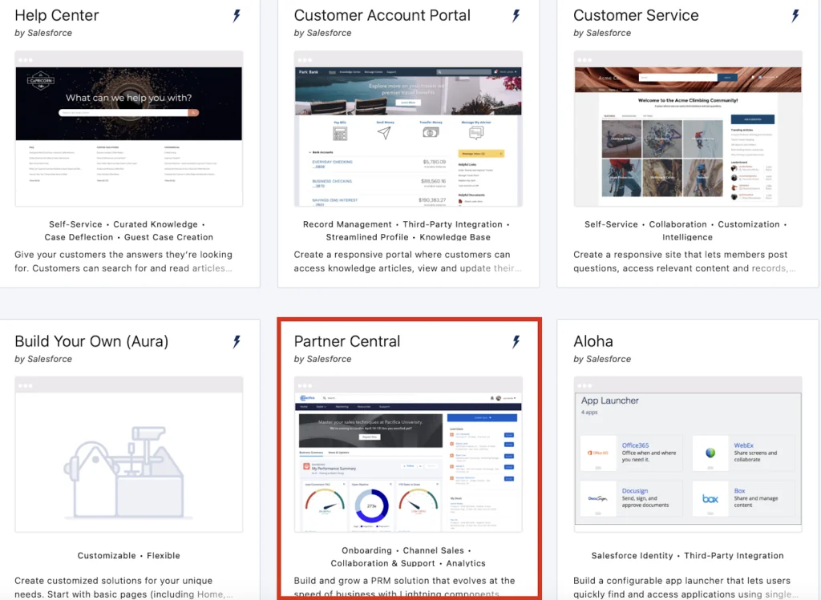Click the 'Onboarding' feature text
Screen dimensions: 821x600
[x=366, y=550]
